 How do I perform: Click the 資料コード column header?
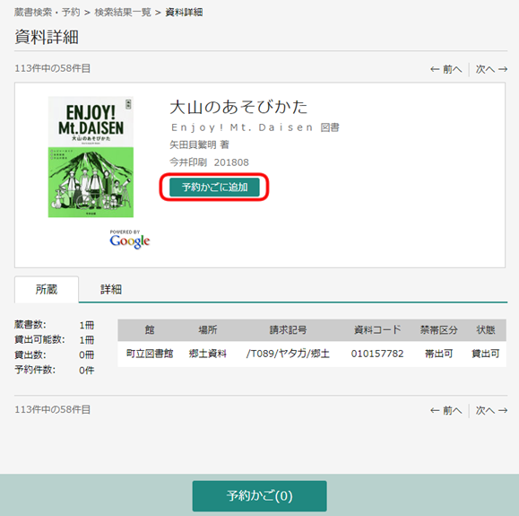[377, 330]
